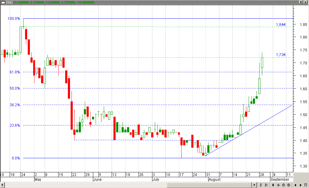Click the four-way pan arrows icon
Screen dimensions: 309x188
click(x=278, y=185)
